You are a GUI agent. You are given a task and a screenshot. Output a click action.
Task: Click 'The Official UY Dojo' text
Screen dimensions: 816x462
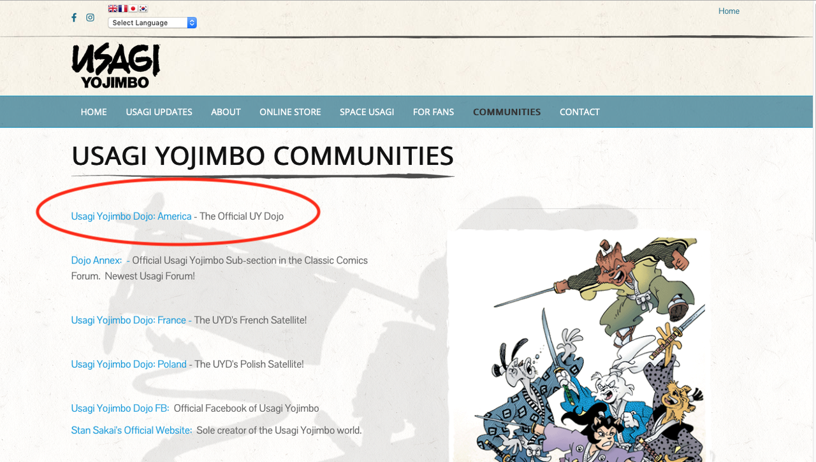242,216
